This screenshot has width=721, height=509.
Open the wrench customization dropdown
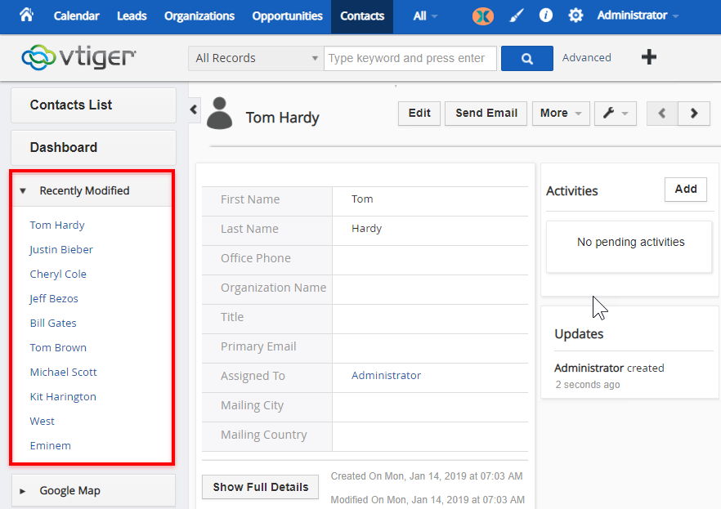(616, 113)
